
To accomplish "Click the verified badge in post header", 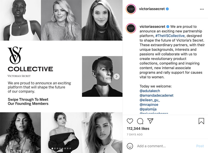I will [x=167, y=9].
